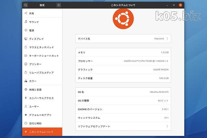Click the OS 名 label

(x=81, y=92)
